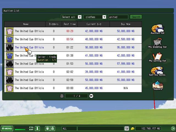Click the pink shirt thumbnail in first row
This screenshot has width=176, height=132.
click(x=10, y=31)
